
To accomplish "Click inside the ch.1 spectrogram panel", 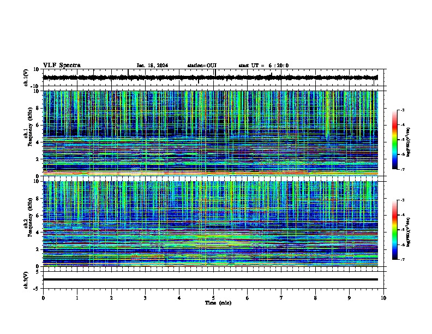I will (210, 133).
